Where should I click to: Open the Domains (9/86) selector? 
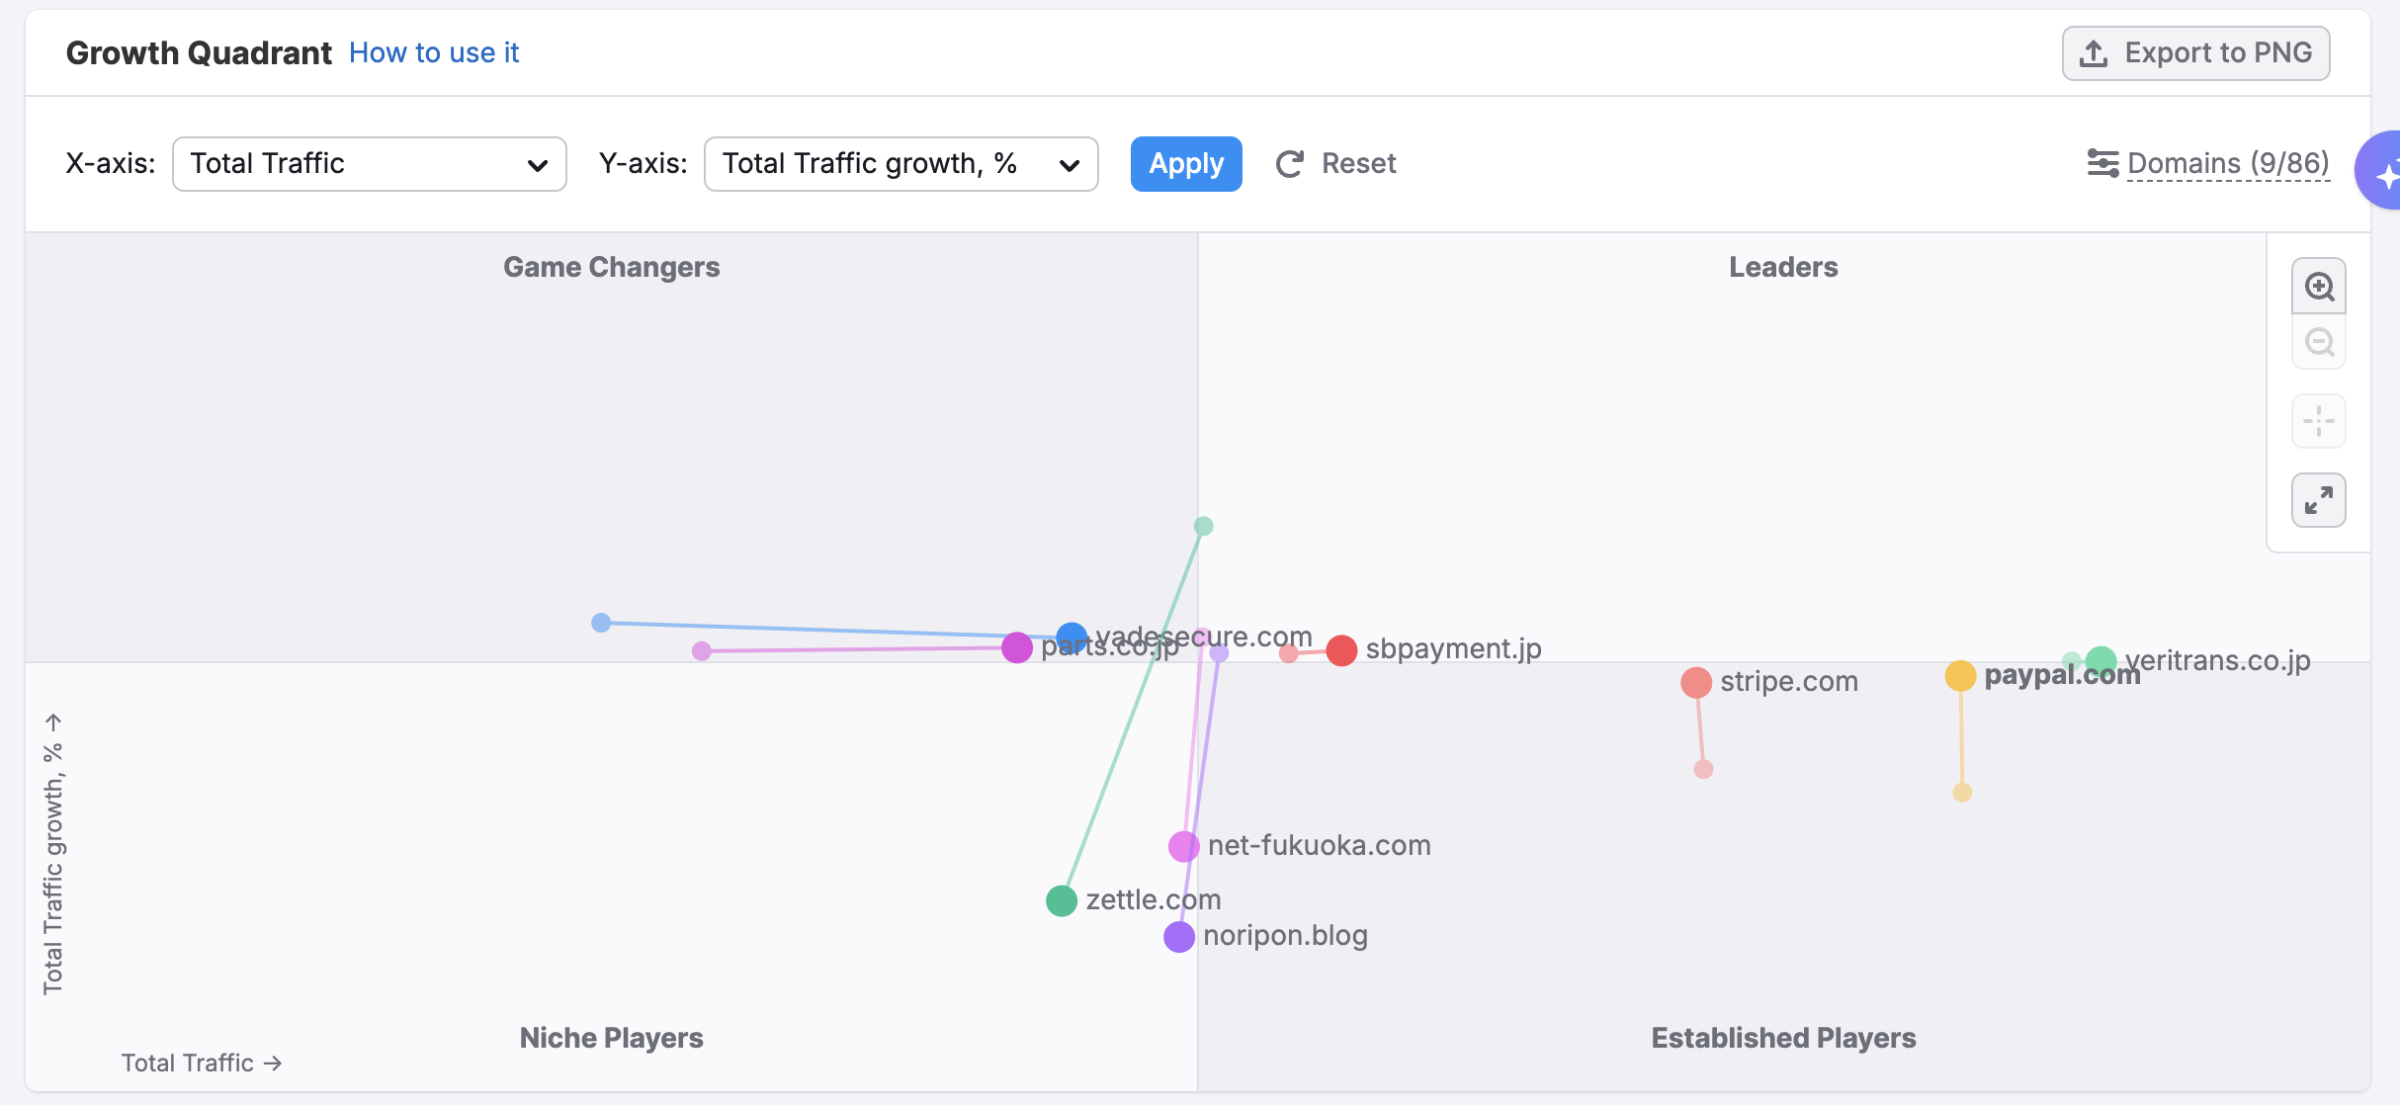tap(2228, 163)
